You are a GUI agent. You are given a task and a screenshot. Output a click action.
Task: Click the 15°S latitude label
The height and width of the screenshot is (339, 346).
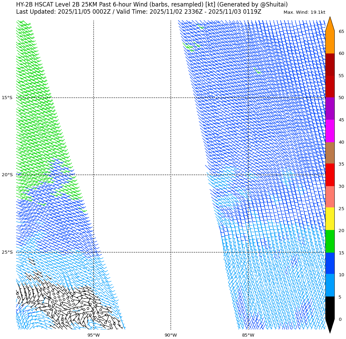[7, 98]
